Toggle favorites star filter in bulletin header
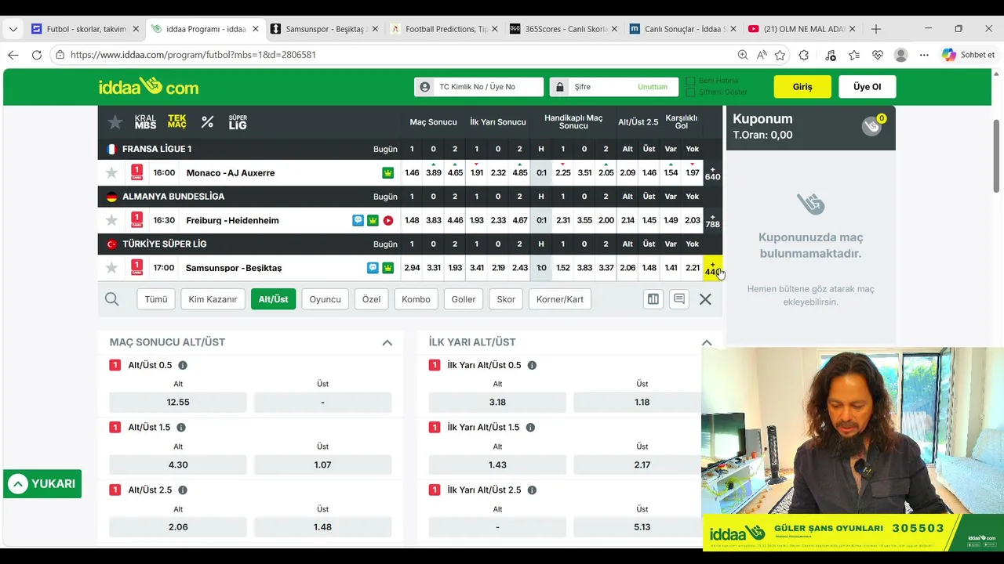1004x564 pixels. coord(115,122)
